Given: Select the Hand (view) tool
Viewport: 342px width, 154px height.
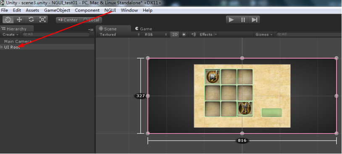Looking at the screenshot, I should (8, 20).
